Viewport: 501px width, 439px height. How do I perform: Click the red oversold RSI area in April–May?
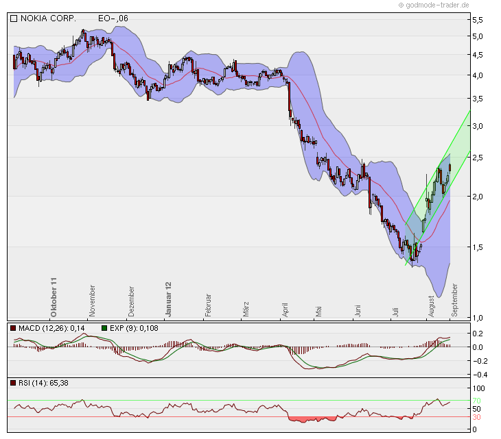pyautogui.click(x=312, y=419)
